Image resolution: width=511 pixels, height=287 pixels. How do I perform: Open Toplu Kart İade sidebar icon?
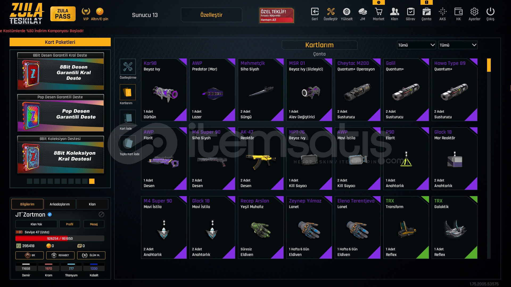[x=128, y=143]
